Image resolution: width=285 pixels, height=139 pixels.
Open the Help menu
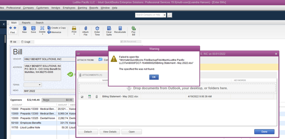tap(114, 8)
